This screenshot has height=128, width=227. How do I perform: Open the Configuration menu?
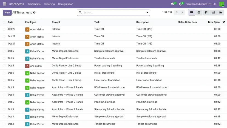point(66,4)
